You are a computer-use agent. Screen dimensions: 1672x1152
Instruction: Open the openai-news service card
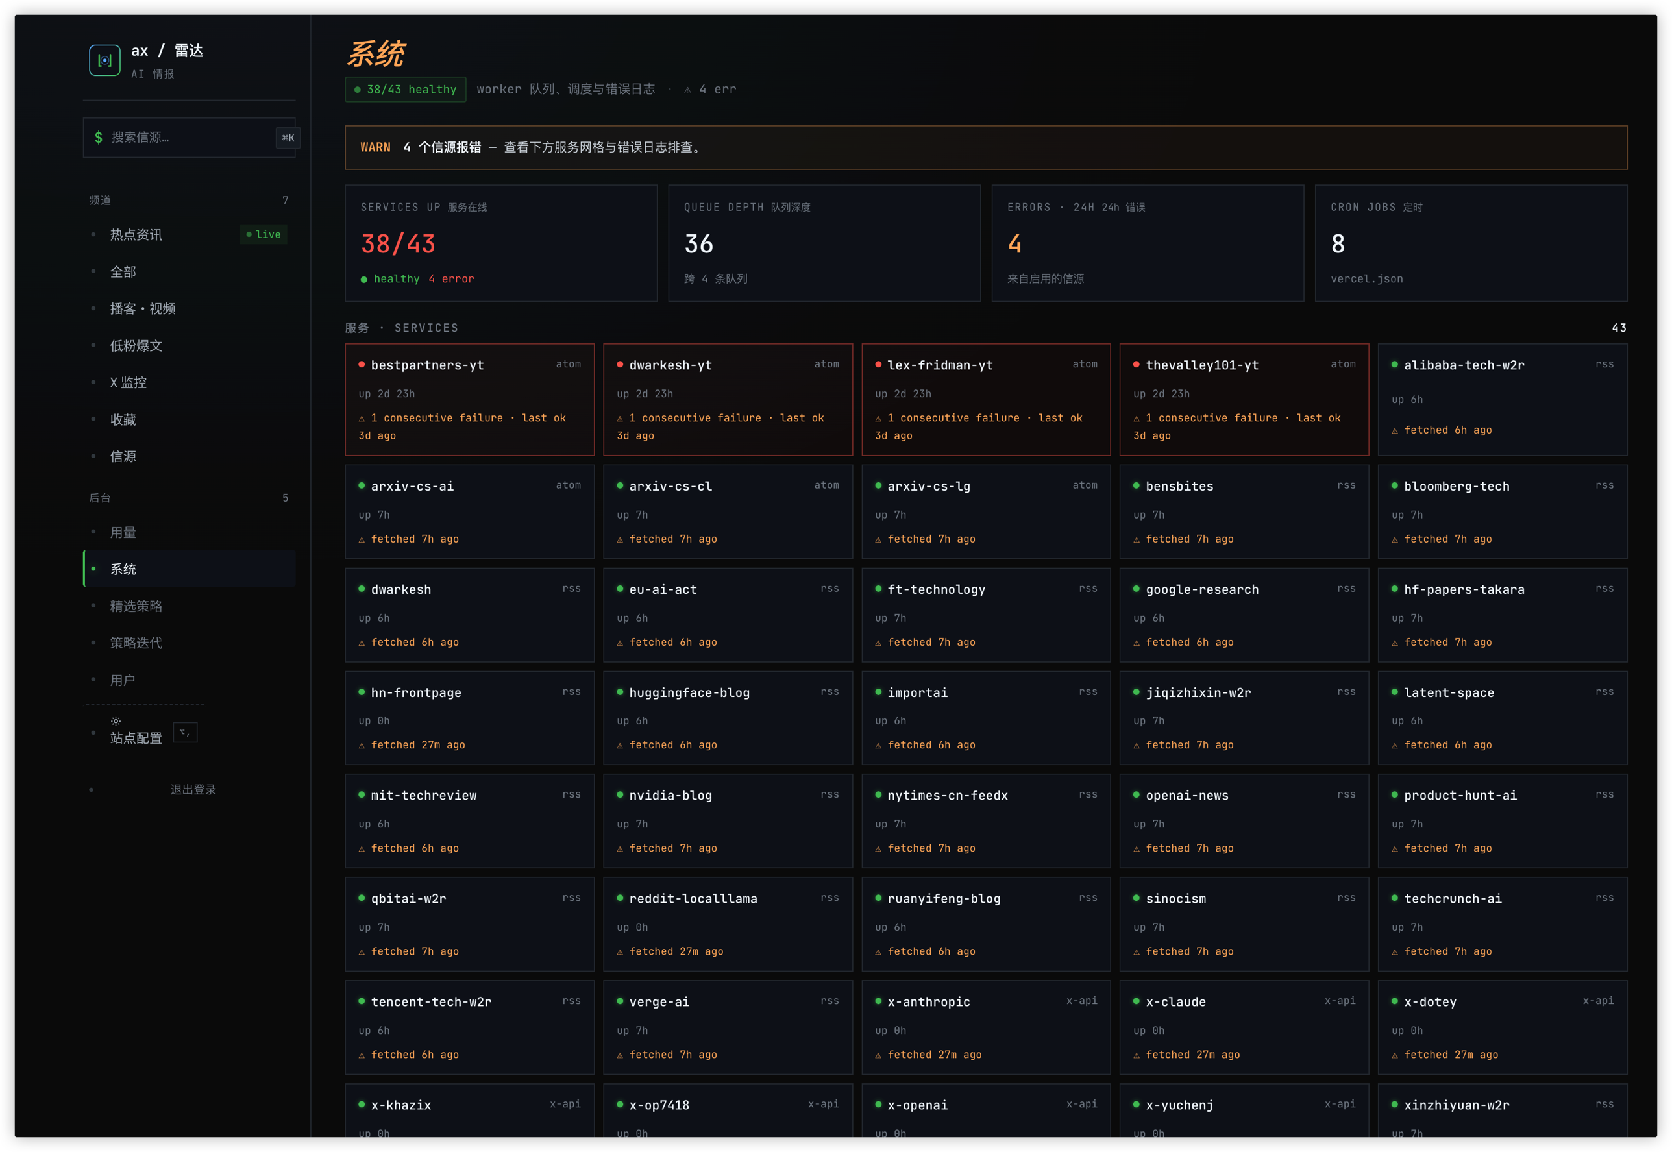pos(1244,822)
